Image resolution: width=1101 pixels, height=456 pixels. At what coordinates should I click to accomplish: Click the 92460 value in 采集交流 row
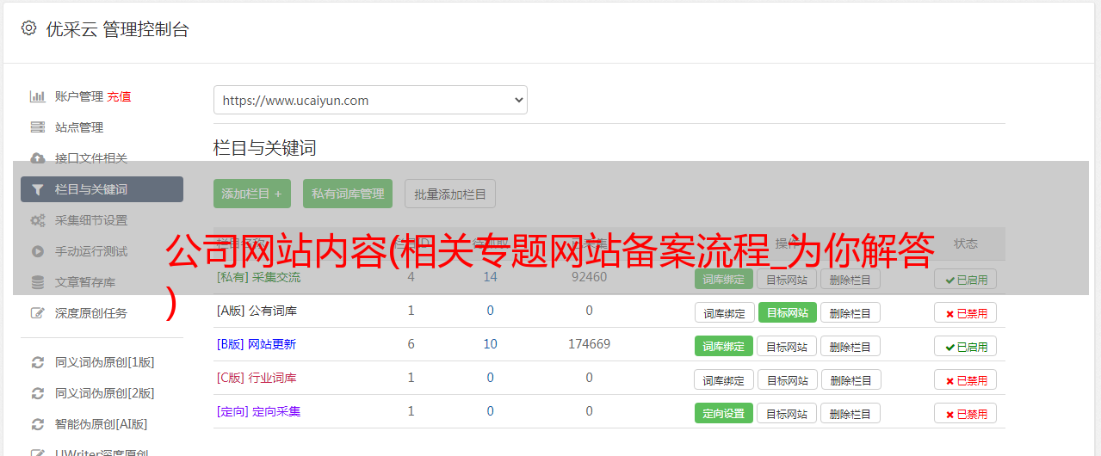589,277
